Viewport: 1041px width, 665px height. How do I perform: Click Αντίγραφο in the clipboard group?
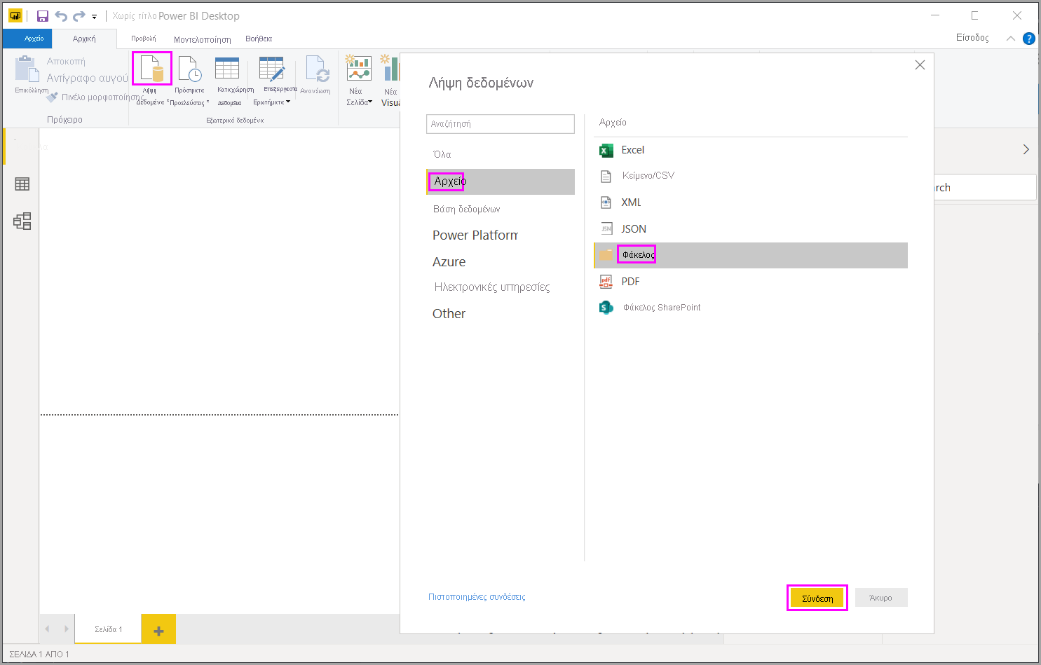tap(88, 78)
